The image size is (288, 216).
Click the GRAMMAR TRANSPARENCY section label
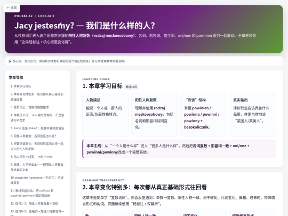tap(103, 180)
